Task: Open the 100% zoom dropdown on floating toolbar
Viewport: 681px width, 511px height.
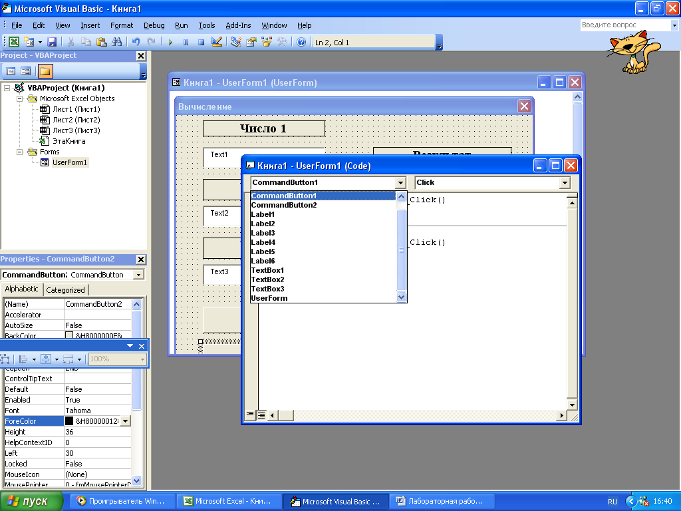Action: pyautogui.click(x=142, y=359)
